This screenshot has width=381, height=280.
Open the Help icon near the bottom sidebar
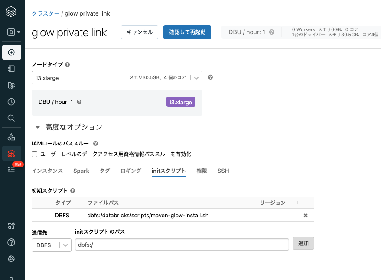(12, 242)
